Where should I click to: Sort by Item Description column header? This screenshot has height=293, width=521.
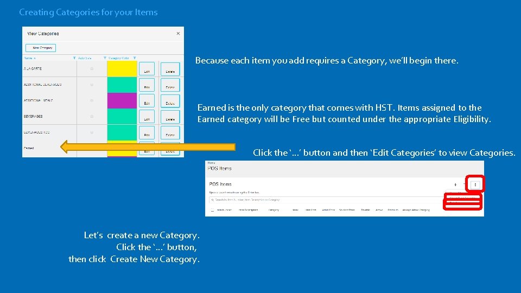248,210
